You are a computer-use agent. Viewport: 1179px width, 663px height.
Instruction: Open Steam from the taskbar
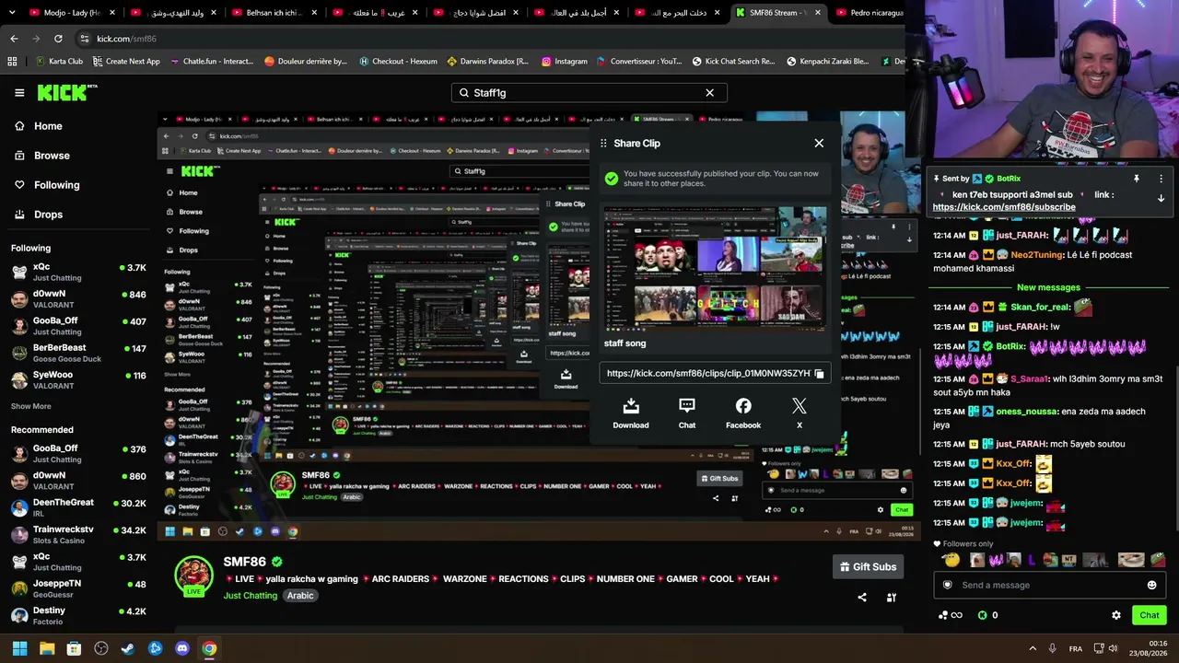[128, 648]
